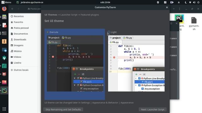Open file manager three-dot menu icon

coord(180,9)
